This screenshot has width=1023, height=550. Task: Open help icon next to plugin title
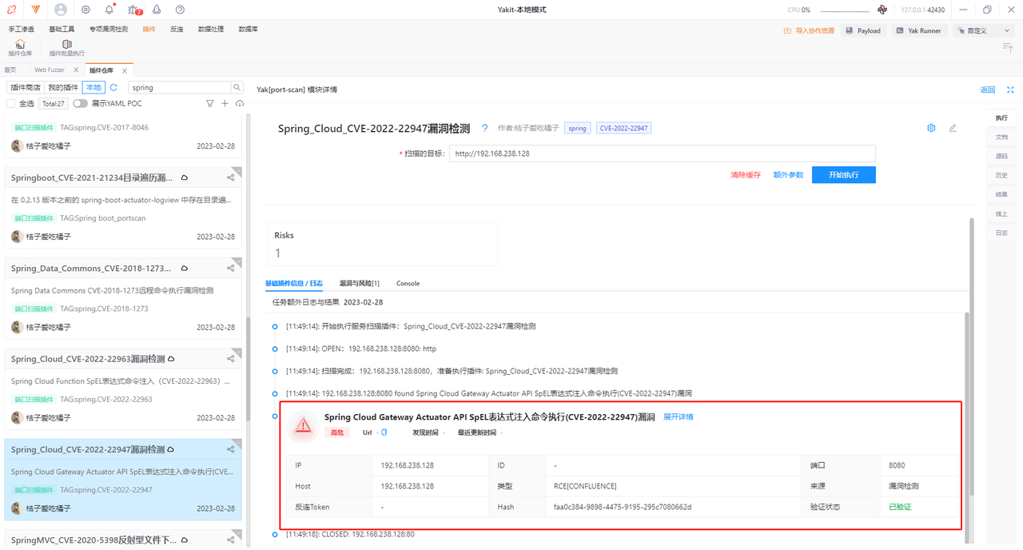[484, 128]
